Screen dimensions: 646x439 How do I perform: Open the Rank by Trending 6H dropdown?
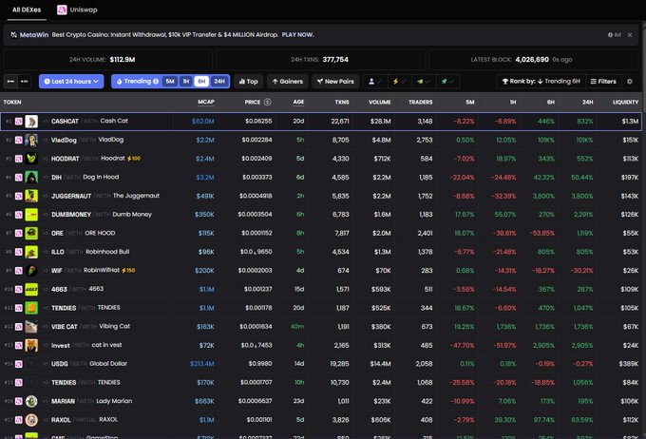coord(541,81)
